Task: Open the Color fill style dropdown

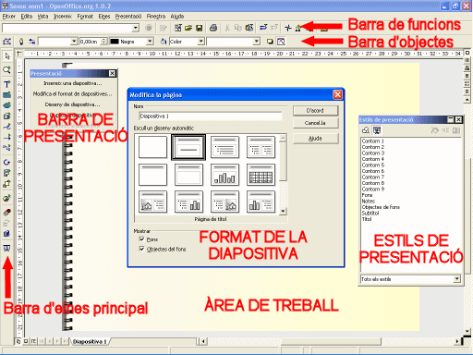Action: (x=201, y=42)
